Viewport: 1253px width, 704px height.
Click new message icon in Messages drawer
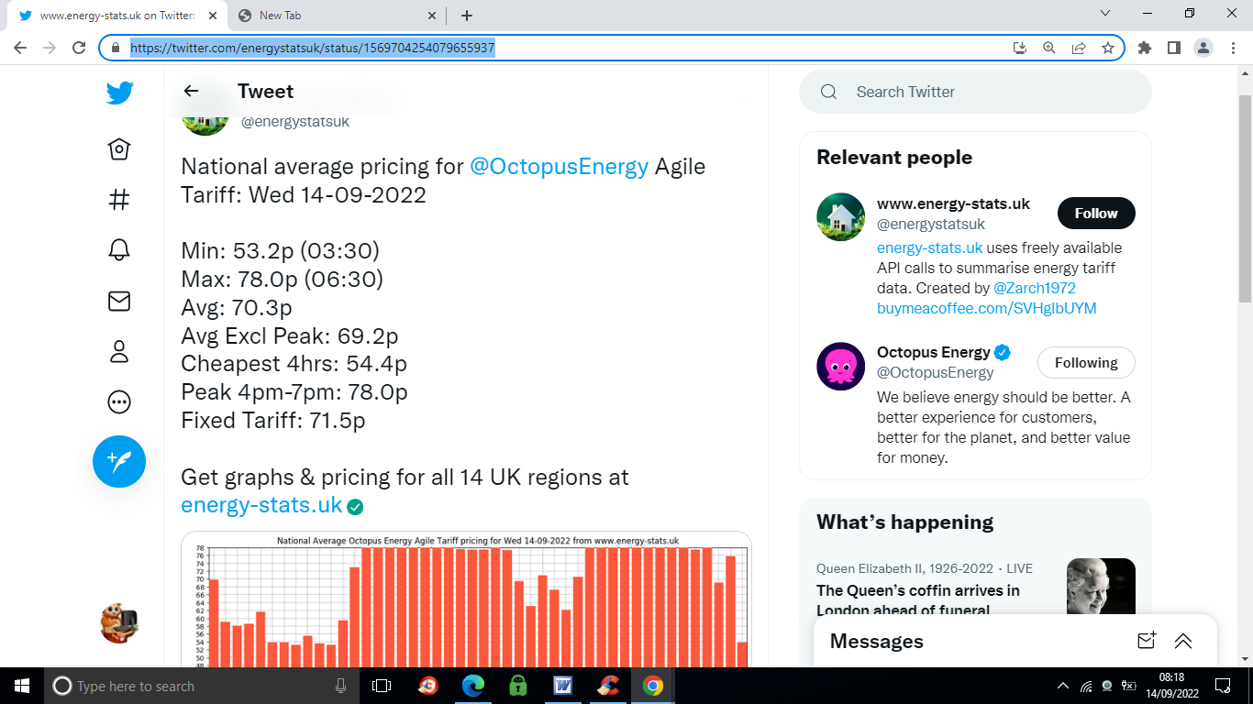point(1147,641)
